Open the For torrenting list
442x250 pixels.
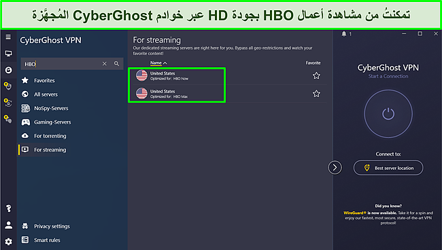coord(50,136)
